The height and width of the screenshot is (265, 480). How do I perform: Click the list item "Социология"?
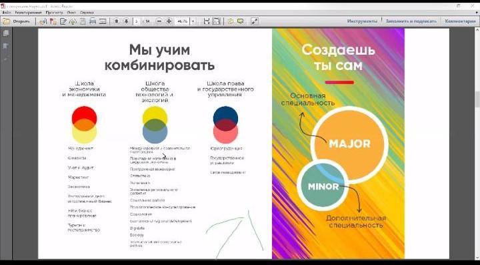point(141,214)
